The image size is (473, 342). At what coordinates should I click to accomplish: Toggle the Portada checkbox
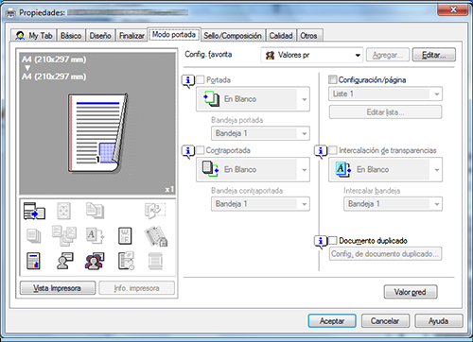(200, 79)
